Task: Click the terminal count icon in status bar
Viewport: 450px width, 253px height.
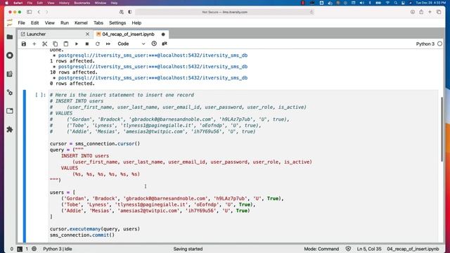Action: pos(20,249)
